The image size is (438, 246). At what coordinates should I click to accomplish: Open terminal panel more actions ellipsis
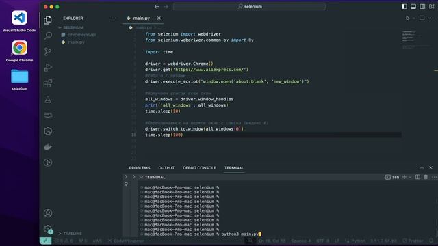434,177
